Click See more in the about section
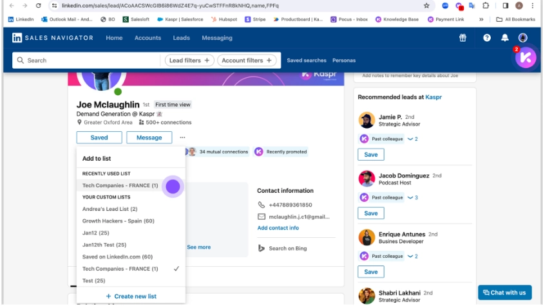Screen dimensions: 543x306 pos(199,247)
